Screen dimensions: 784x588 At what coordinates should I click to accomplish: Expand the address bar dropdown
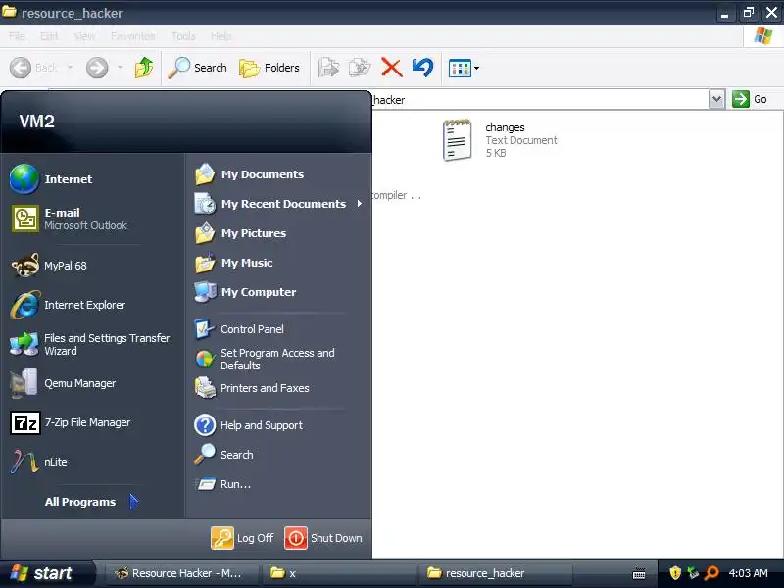pyautogui.click(x=716, y=99)
